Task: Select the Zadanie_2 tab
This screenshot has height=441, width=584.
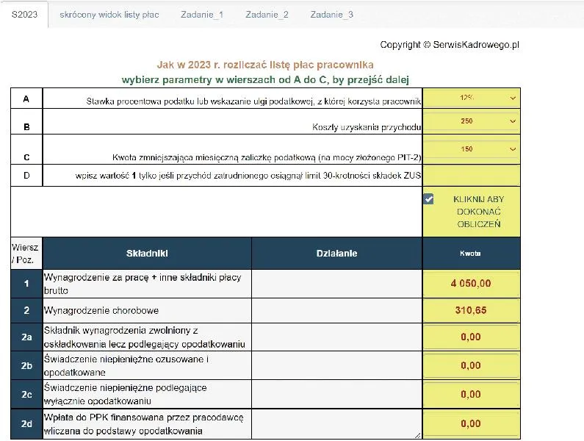Action: click(267, 15)
